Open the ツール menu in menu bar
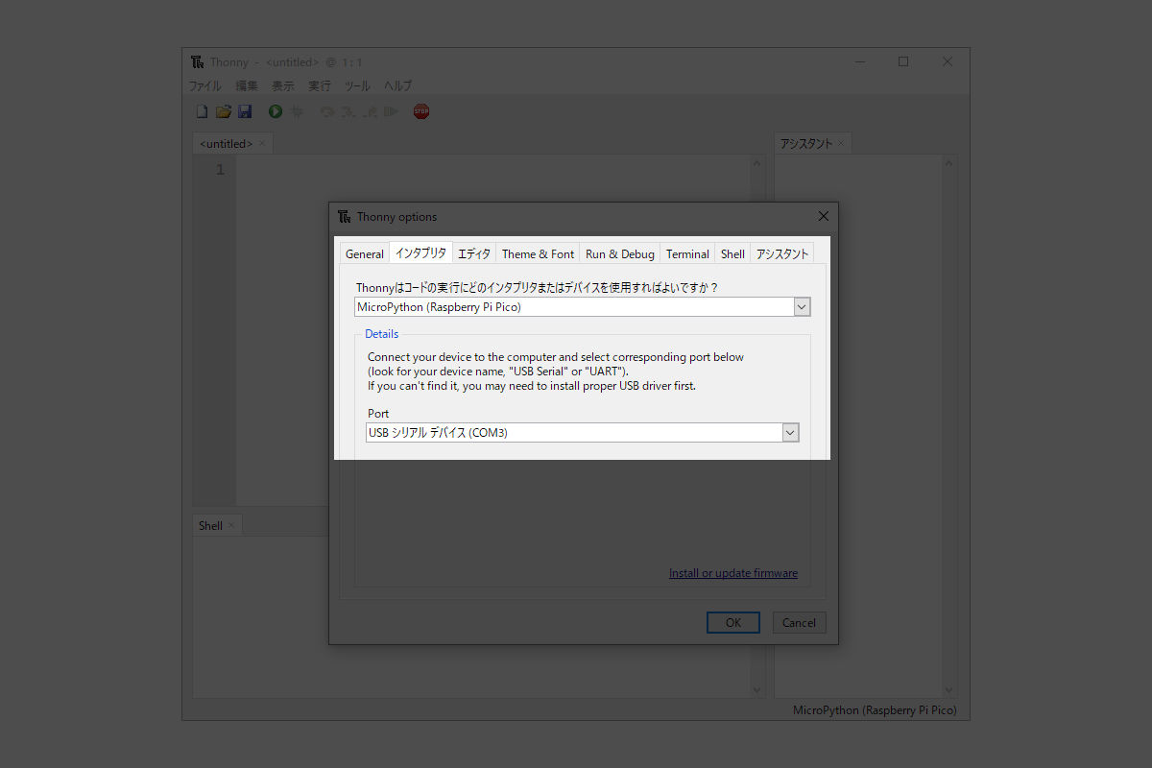The height and width of the screenshot is (768, 1152). tap(357, 85)
